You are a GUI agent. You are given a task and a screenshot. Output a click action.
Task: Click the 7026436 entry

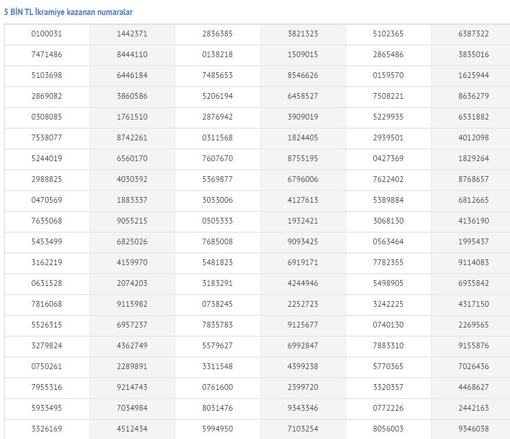tap(474, 366)
